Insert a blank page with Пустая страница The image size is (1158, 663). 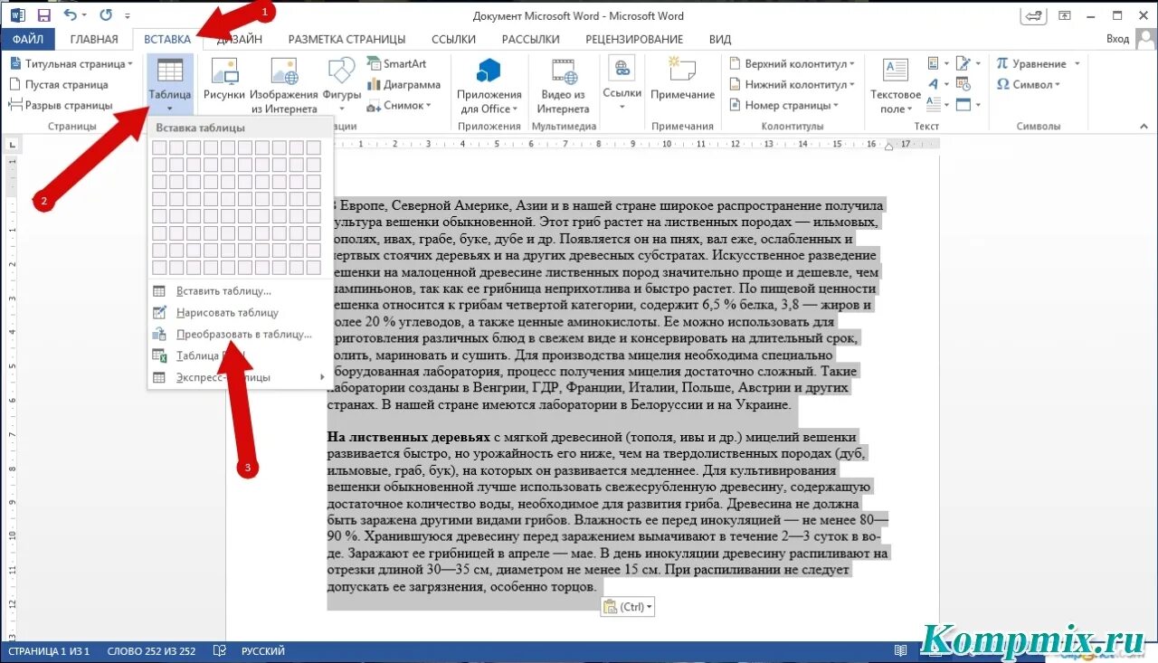59,84
